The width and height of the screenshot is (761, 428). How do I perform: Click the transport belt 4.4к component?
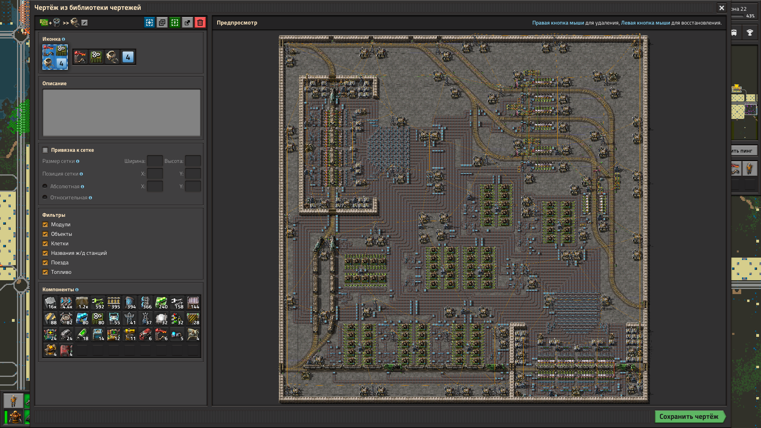tap(66, 303)
